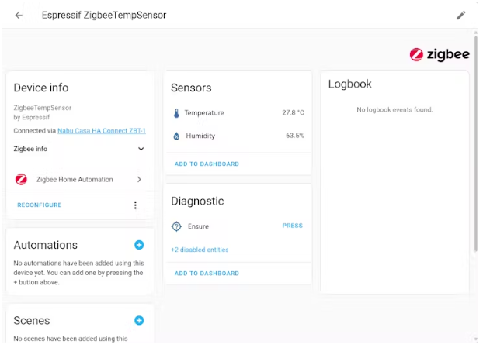Add a new automation with plus icon
Screen dimensions: 483x348
(139, 245)
